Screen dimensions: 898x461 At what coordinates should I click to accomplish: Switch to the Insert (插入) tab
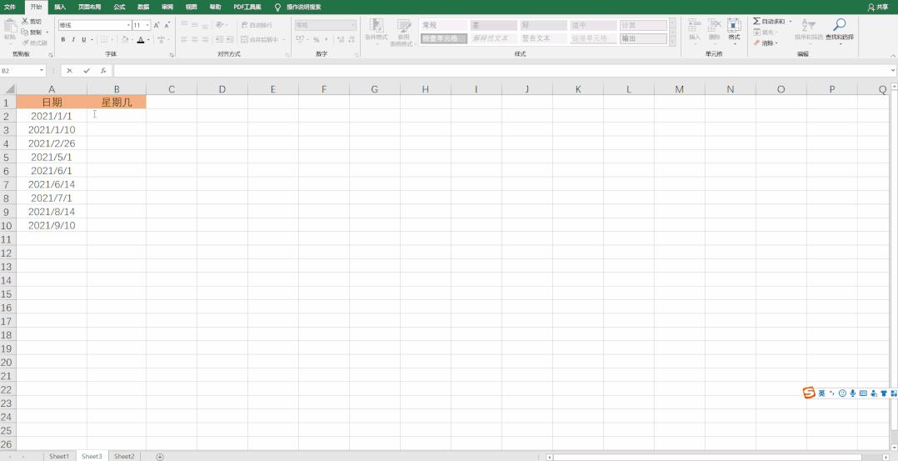tap(60, 7)
